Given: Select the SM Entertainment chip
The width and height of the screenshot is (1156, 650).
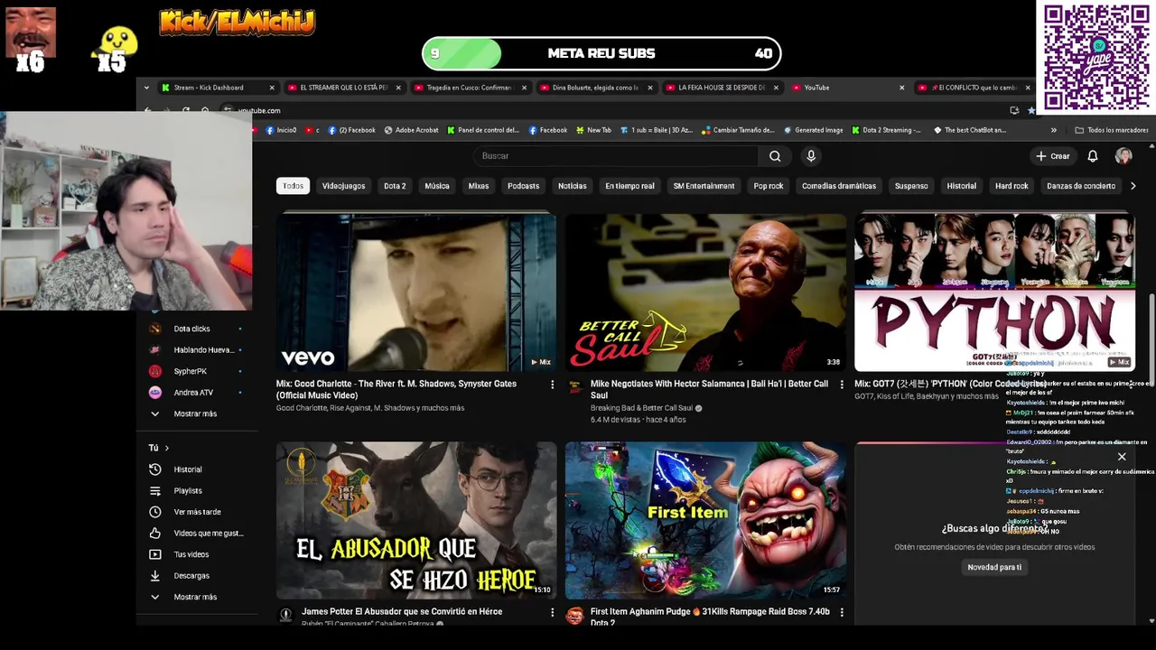Looking at the screenshot, I should tap(704, 186).
